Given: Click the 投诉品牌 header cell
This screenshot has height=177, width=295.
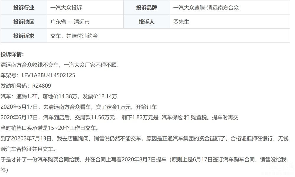Looking at the screenshot, I should point(147,8).
